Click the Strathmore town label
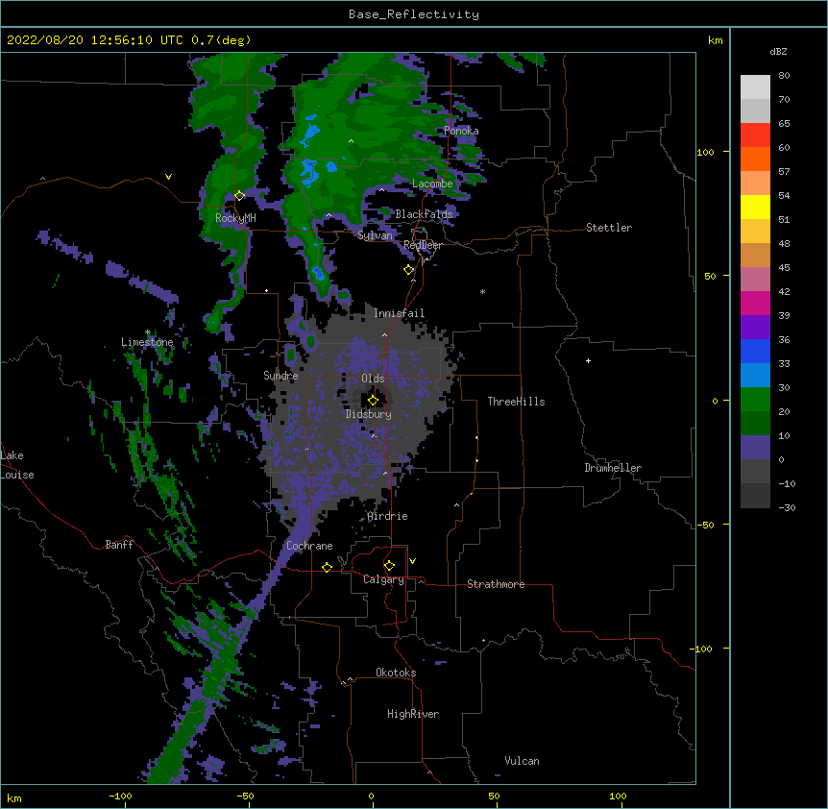Image resolution: width=828 pixels, height=809 pixels. click(496, 584)
